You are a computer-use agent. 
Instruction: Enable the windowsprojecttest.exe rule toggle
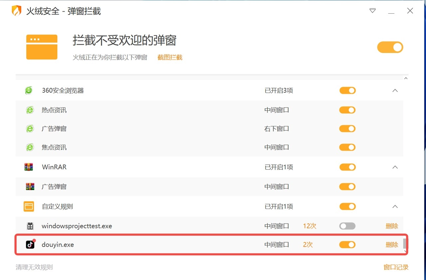[x=347, y=226]
